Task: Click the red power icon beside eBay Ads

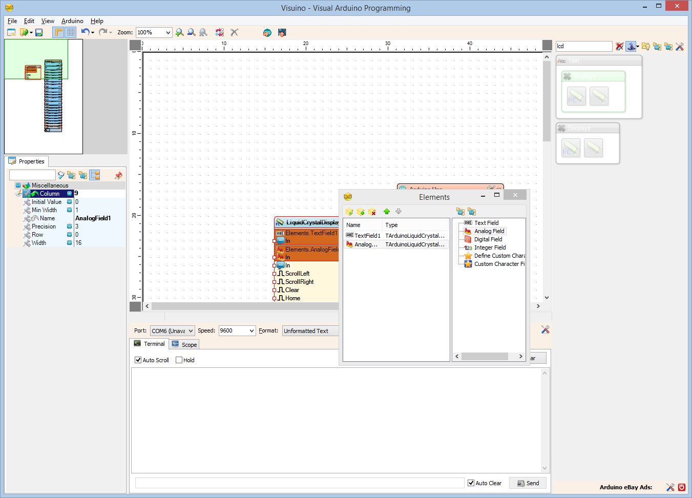Action: (682, 487)
